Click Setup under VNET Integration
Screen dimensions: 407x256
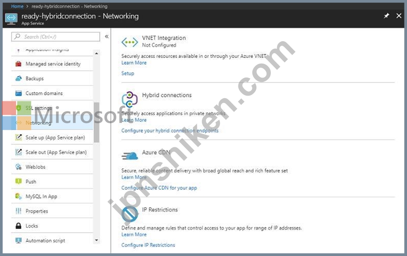pyautogui.click(x=128, y=73)
